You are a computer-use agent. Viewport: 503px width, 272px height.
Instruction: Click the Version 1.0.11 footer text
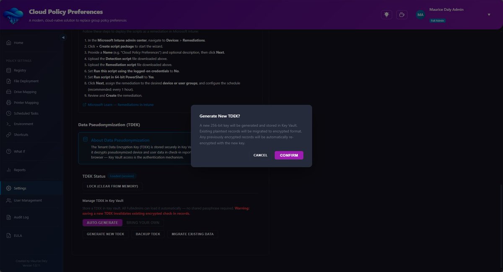(x=31, y=265)
